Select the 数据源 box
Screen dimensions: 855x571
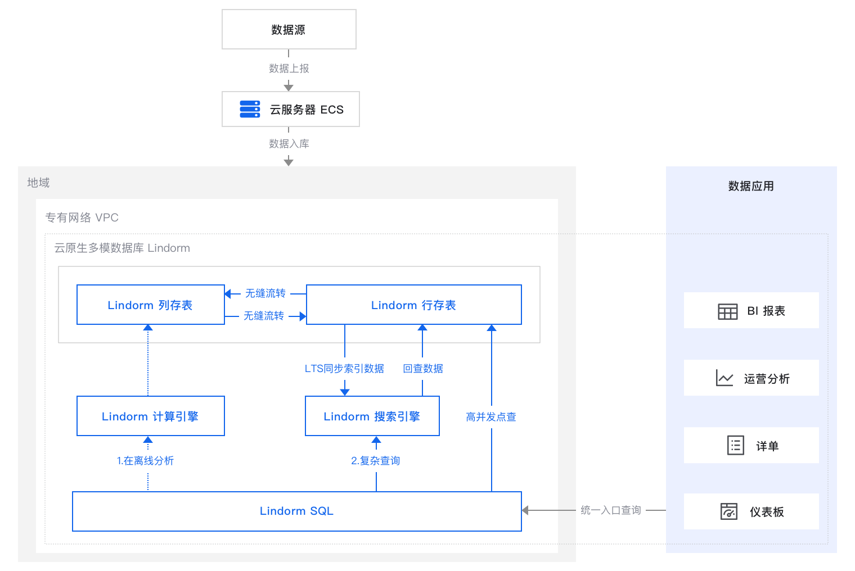coord(289,29)
